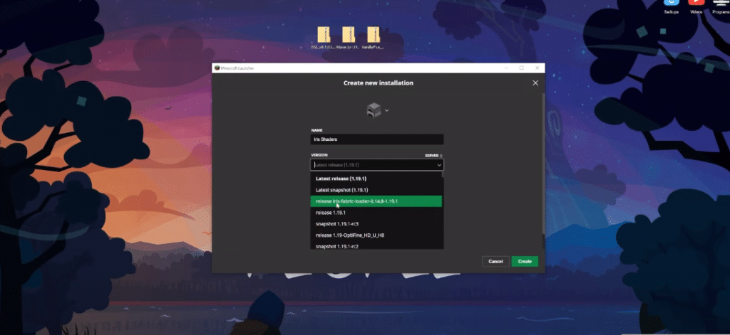Image resolution: width=730 pixels, height=335 pixels.
Task: Pick release 1.19-OptiFine_HD_U_H8 version
Action: coord(376,235)
